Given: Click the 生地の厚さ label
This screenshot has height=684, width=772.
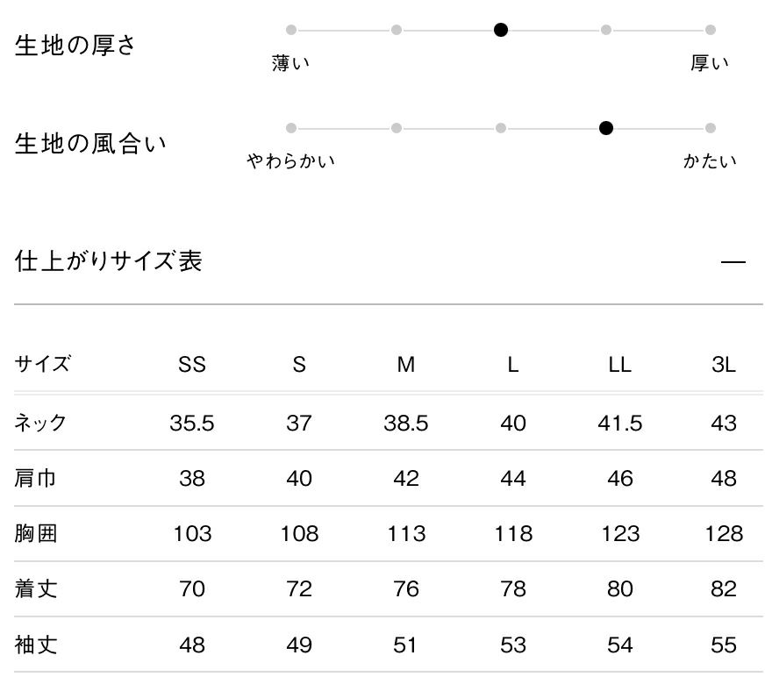Looking at the screenshot, I should pos(75,46).
